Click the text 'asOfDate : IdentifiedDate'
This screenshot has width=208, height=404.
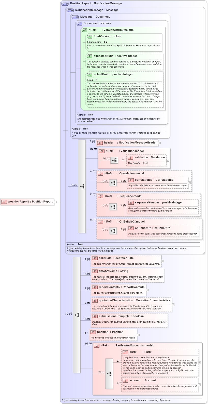pyautogui.click(x=116, y=258)
